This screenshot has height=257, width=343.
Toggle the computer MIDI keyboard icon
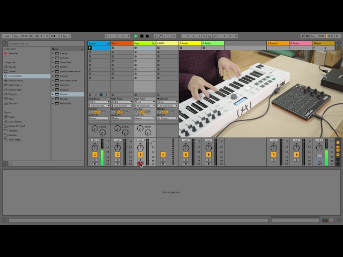(307, 36)
